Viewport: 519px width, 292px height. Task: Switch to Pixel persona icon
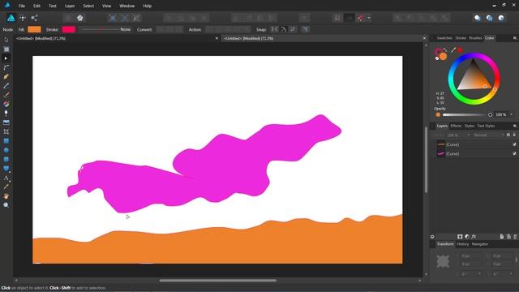pyautogui.click(x=23, y=18)
